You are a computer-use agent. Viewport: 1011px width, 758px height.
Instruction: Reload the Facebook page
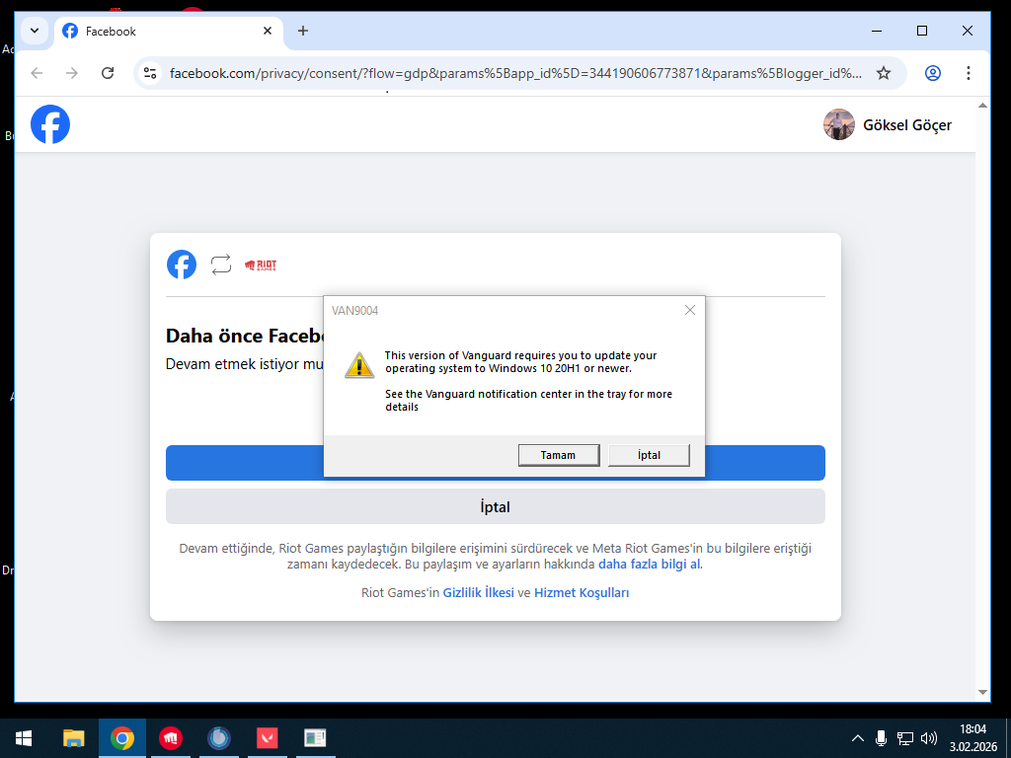pyautogui.click(x=108, y=73)
